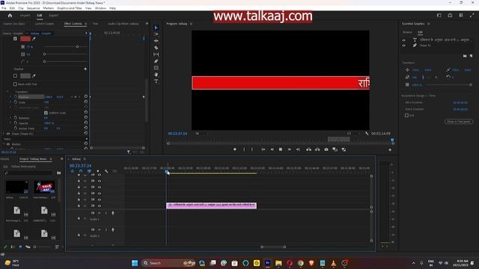
Task: Open the Program monitor button editor
Action: pyautogui.click(x=390, y=149)
